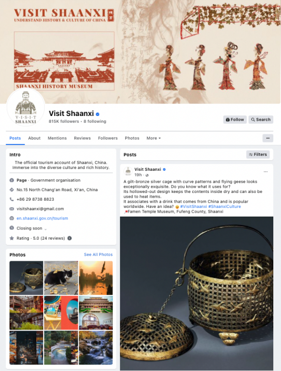Click the Search button on the page
Image resolution: width=281 pixels, height=371 pixels.
point(261,119)
